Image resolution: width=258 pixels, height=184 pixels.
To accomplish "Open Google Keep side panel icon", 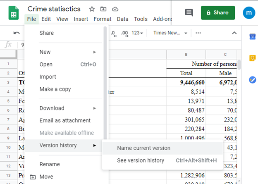I will click(x=252, y=58).
